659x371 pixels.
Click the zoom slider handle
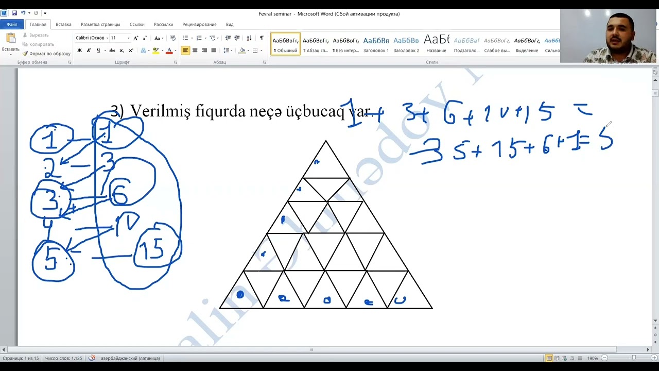click(633, 358)
